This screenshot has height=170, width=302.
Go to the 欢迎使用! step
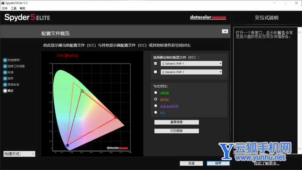[12, 60]
